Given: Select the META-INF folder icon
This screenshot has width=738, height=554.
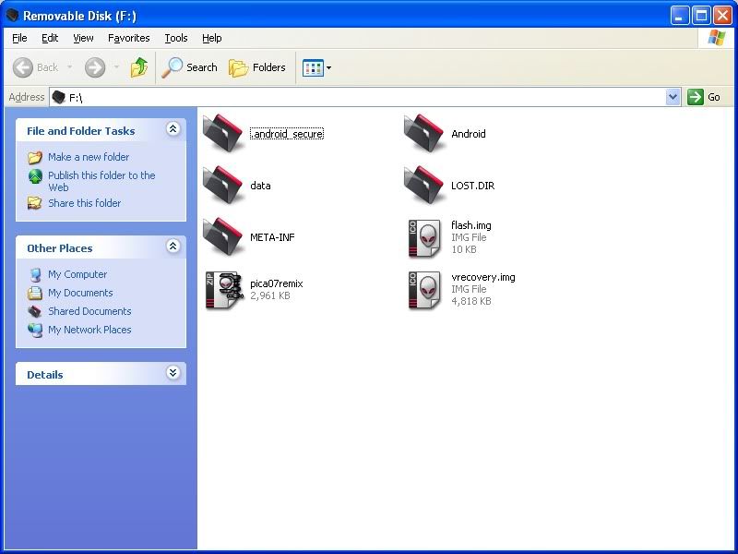Looking at the screenshot, I should (x=223, y=236).
